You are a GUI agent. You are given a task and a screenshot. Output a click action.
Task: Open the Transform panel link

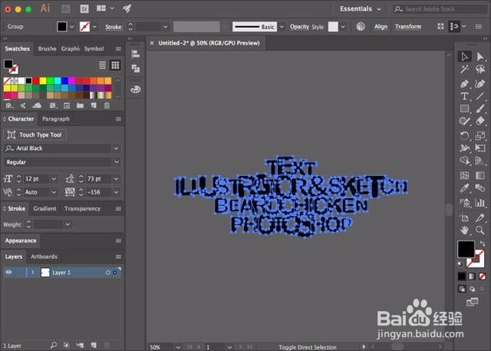(x=408, y=27)
